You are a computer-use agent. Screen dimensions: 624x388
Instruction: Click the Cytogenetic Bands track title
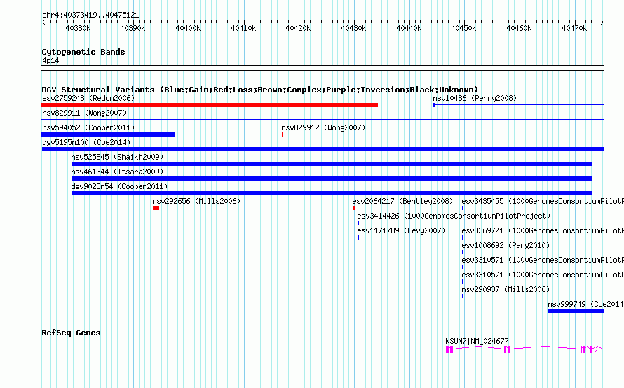pos(83,52)
